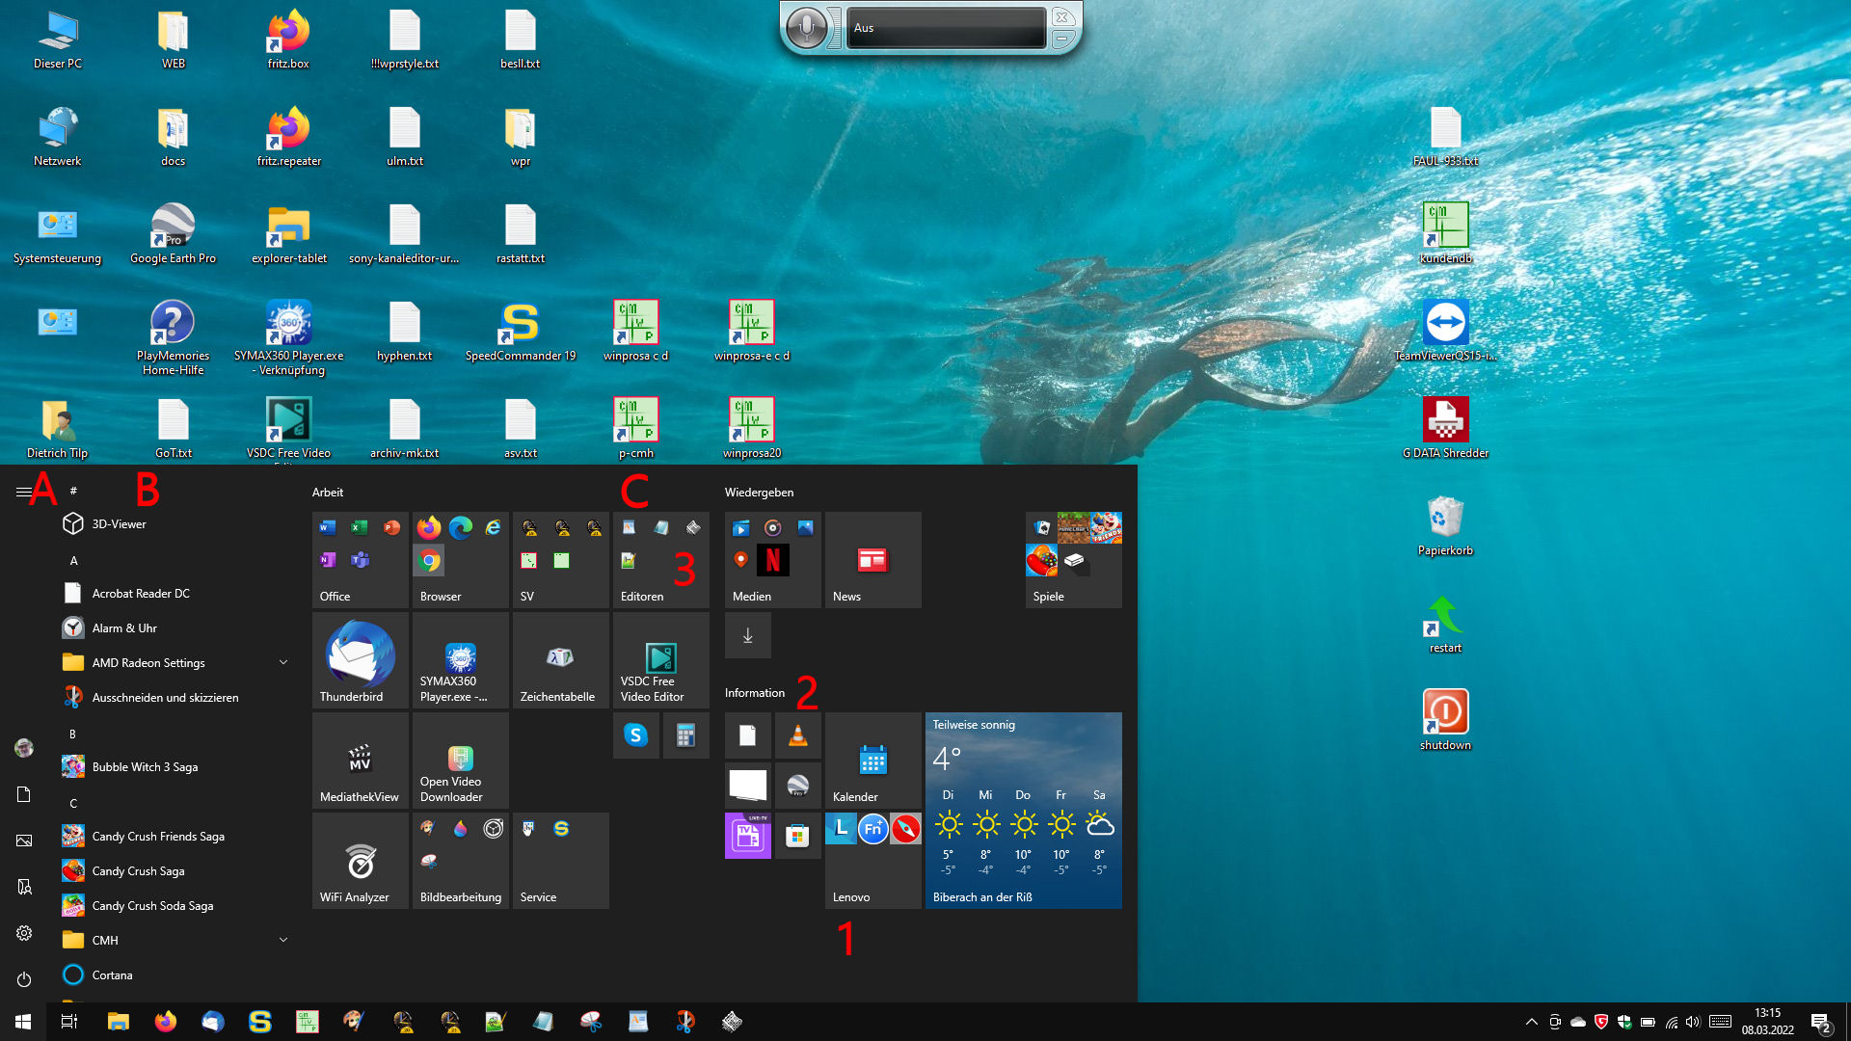Open the VLC cone tile
The width and height of the screenshot is (1851, 1041).
tap(797, 735)
